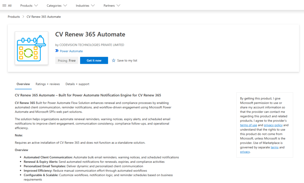Open the All hamburger menu icon
The image size is (304, 183).
pos(4,6)
